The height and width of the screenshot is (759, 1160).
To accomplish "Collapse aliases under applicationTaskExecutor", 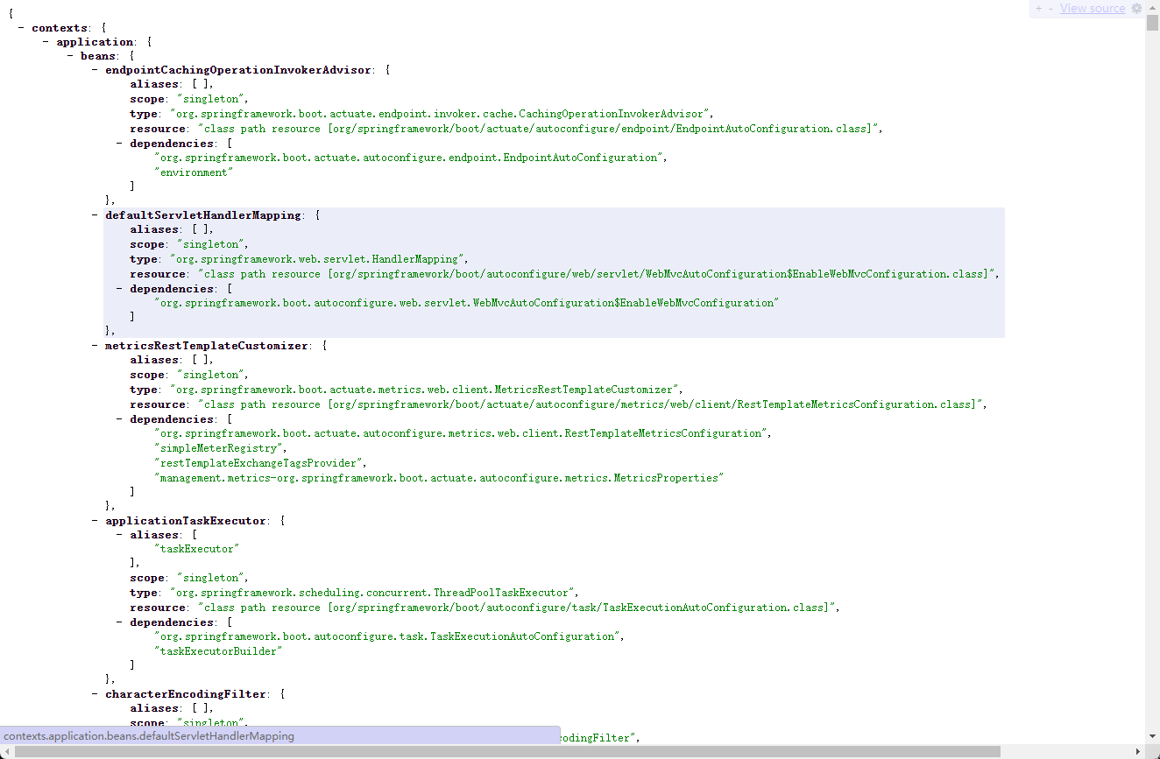I will [x=120, y=535].
